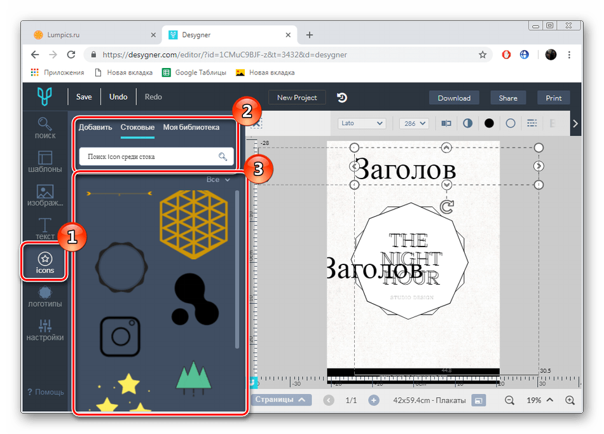Open a new browser tab
The height and width of the screenshot is (434, 604).
click(310, 35)
